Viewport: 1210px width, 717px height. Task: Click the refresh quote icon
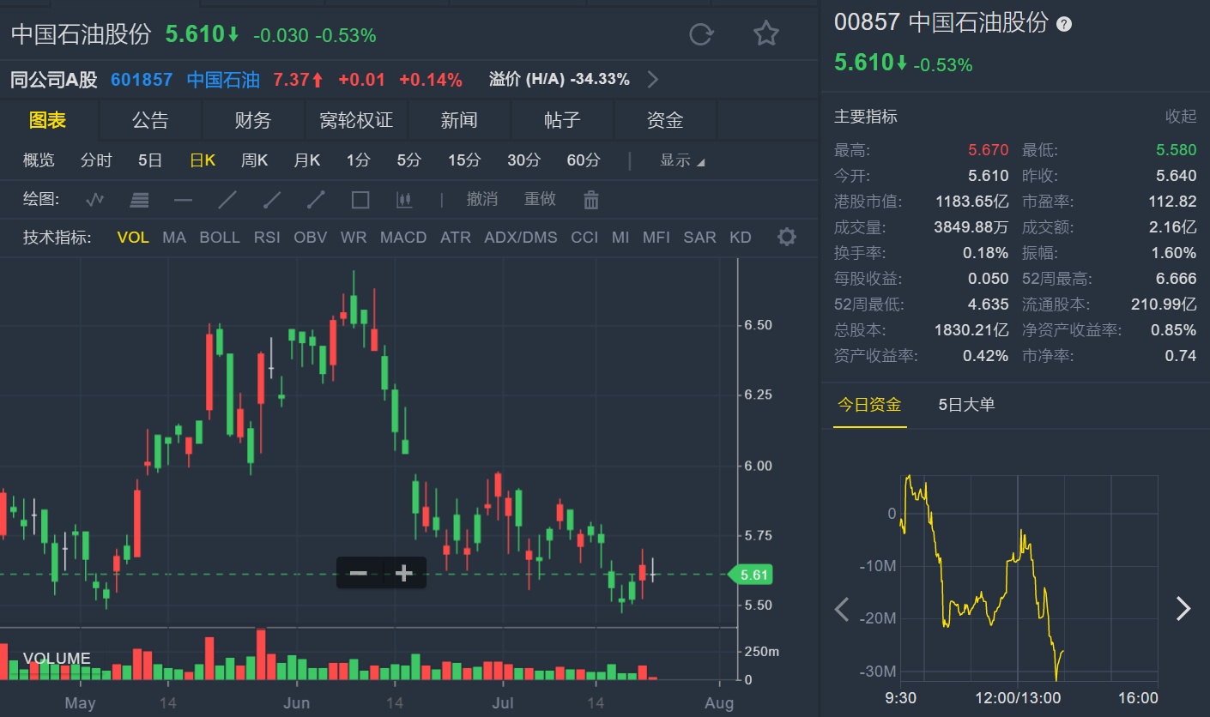pos(701,34)
